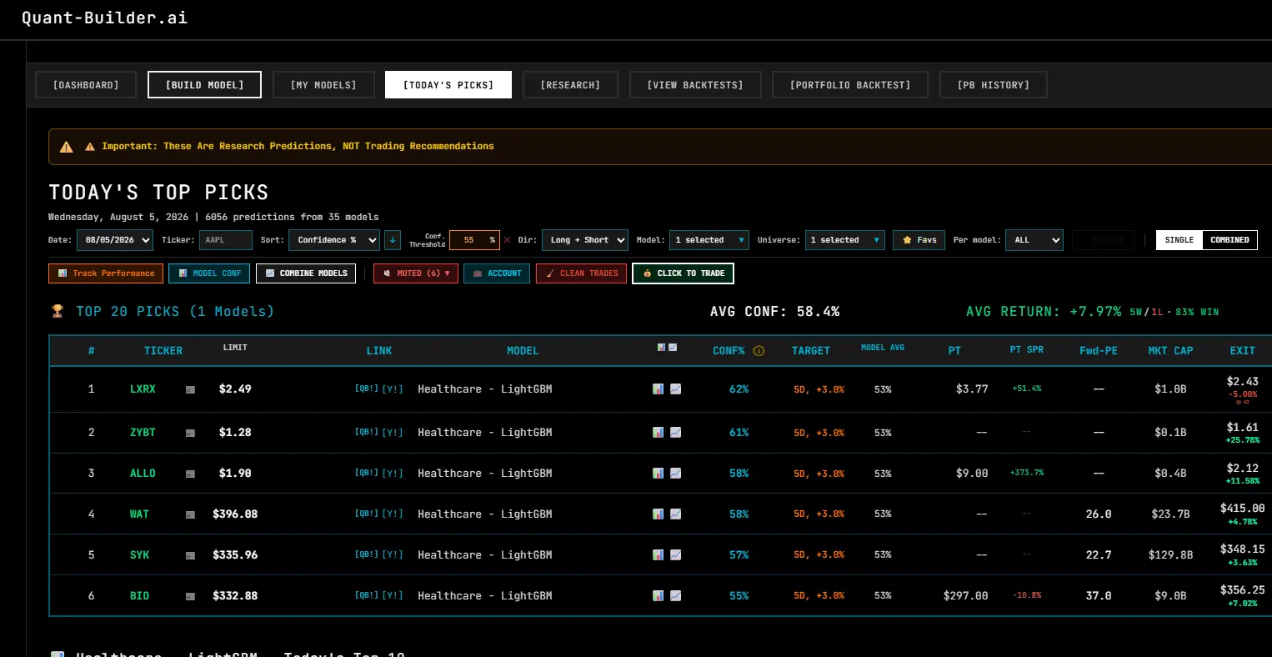Click the small gray icon beside WAT ticker
The width and height of the screenshot is (1272, 657).
(190, 514)
